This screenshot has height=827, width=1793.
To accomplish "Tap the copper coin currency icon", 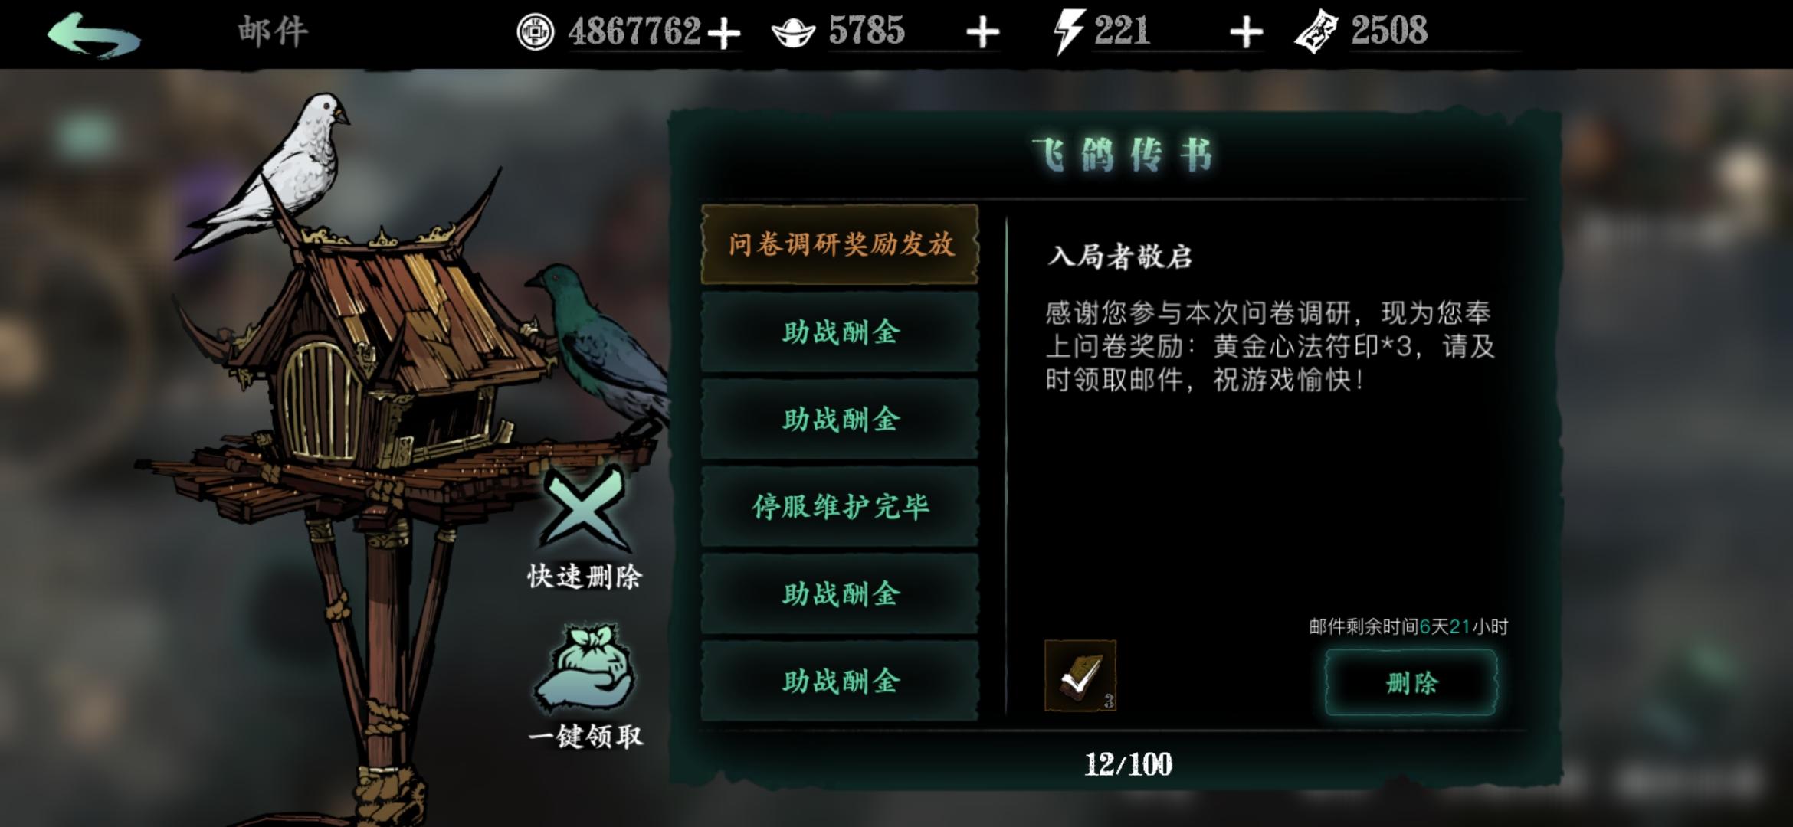I will (x=535, y=32).
